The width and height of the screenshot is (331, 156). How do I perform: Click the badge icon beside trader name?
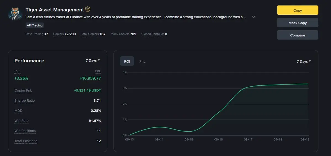88,9
